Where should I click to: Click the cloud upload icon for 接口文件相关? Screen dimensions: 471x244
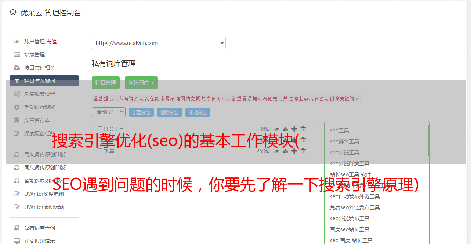pos(17,68)
